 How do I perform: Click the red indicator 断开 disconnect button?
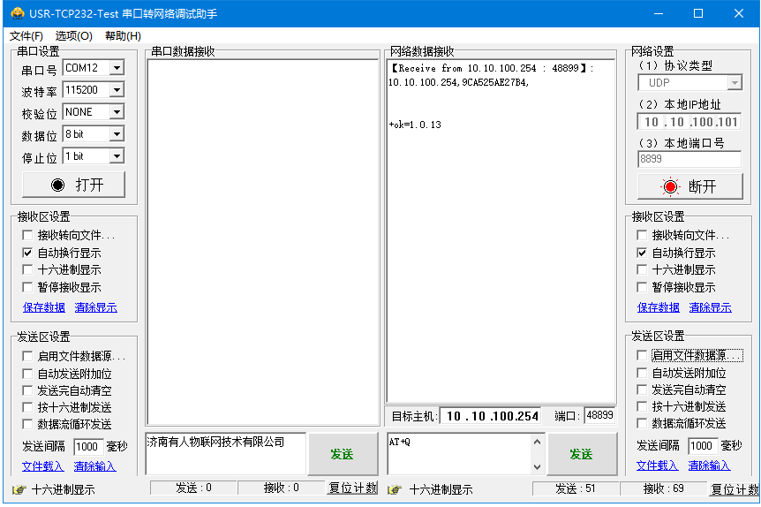689,186
